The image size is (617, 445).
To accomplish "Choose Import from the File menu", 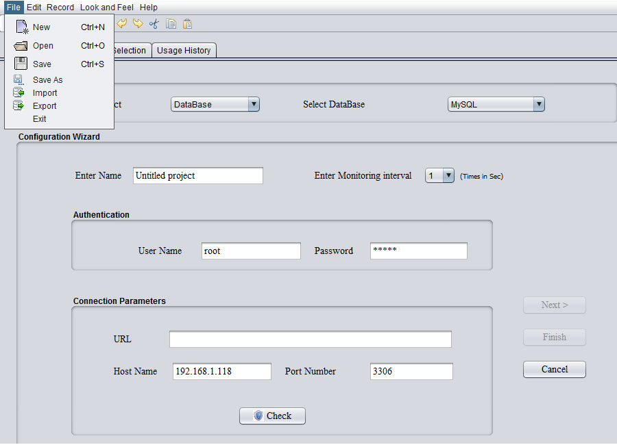I will click(x=45, y=93).
